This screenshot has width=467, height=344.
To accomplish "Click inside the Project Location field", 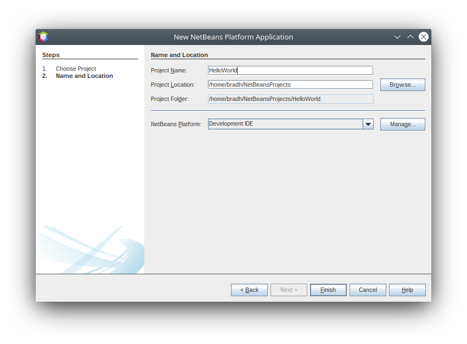I will pyautogui.click(x=290, y=84).
